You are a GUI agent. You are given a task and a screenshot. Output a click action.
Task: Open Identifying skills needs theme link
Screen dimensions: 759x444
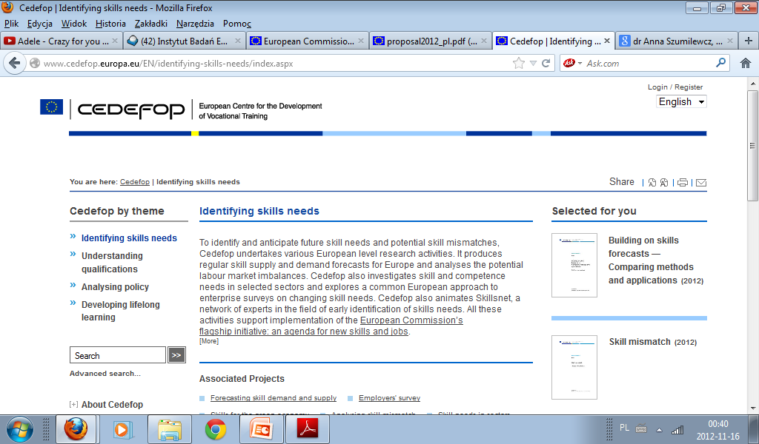pyautogui.click(x=129, y=238)
